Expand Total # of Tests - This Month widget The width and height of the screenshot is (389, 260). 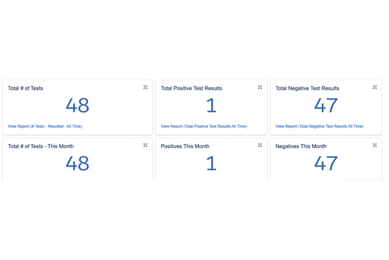[145, 145]
